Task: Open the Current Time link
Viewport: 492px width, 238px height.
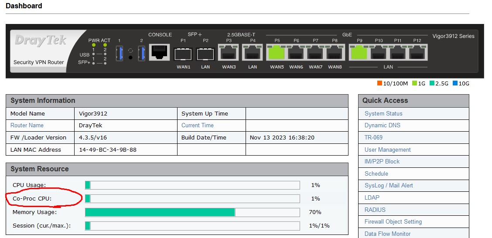Action: tap(198, 125)
